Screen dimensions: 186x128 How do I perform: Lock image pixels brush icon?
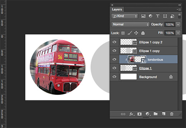[x=130, y=33]
